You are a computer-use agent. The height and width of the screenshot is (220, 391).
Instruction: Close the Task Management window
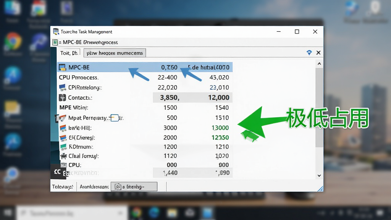315,32
